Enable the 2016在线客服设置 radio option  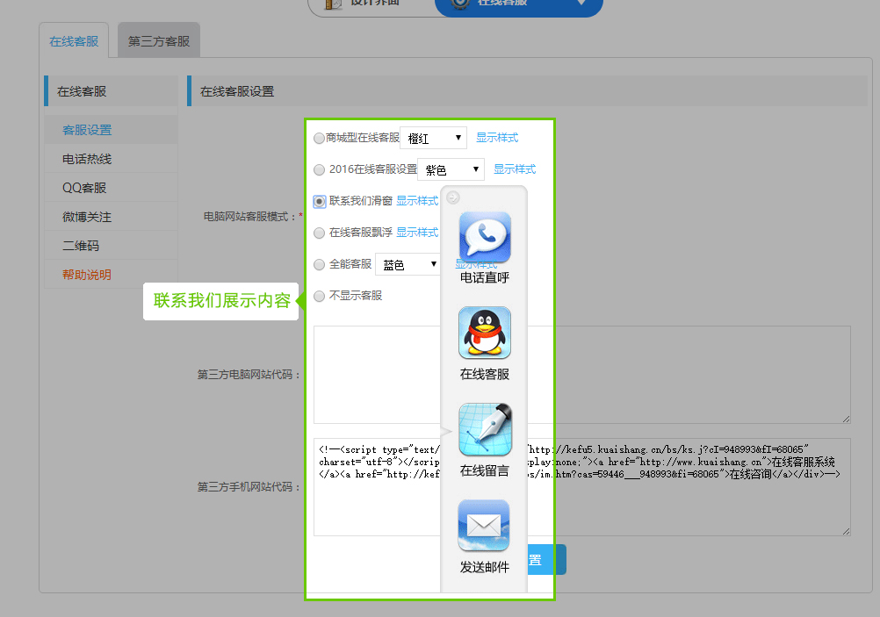(320, 169)
